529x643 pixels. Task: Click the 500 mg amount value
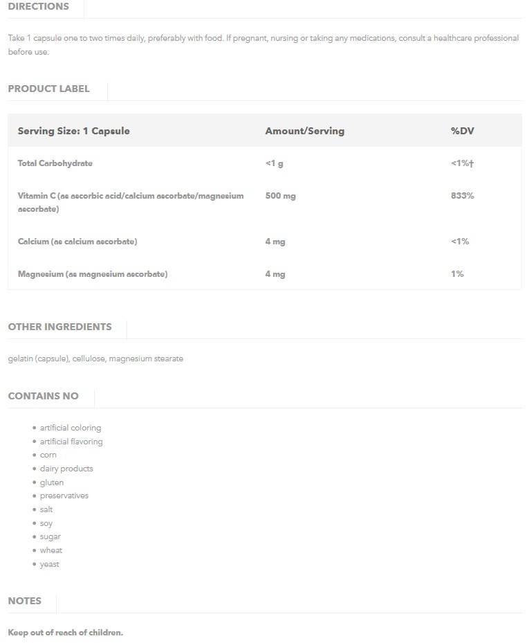[x=280, y=196]
